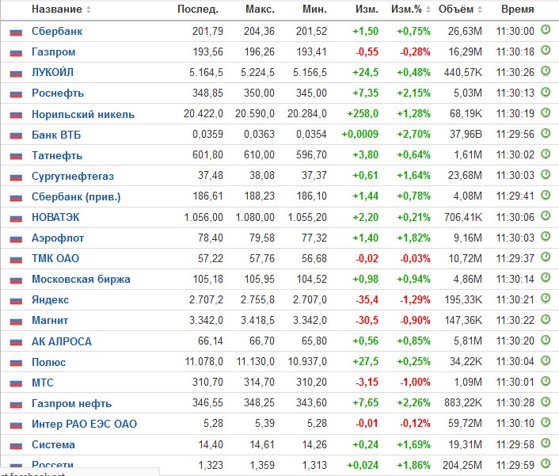
Task: Click the clock icon in the НОВАТЭК row
Action: coord(546,215)
